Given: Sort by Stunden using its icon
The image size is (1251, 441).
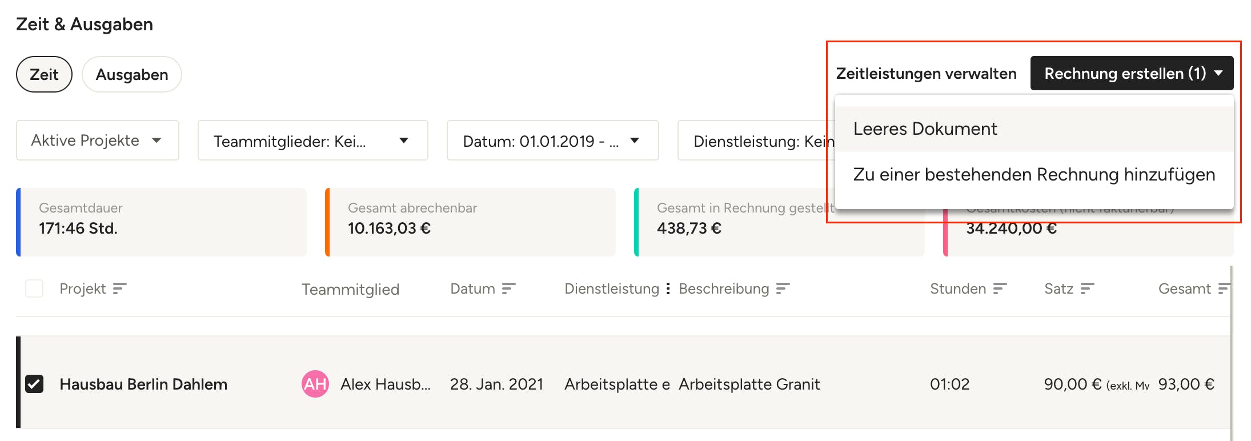Looking at the screenshot, I should [x=1000, y=288].
